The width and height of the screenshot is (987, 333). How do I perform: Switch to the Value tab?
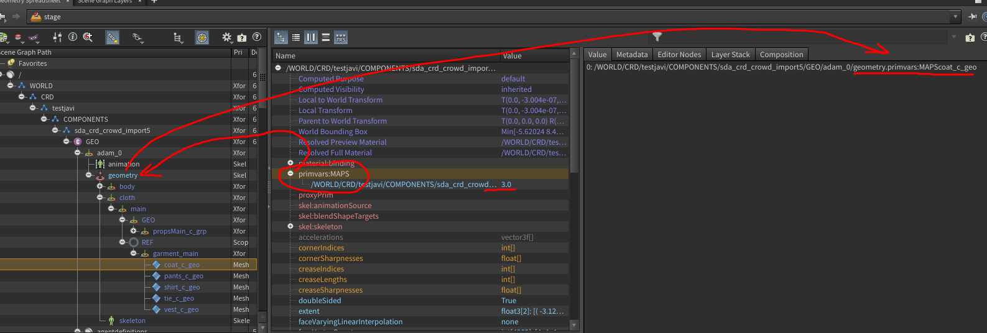[597, 55]
